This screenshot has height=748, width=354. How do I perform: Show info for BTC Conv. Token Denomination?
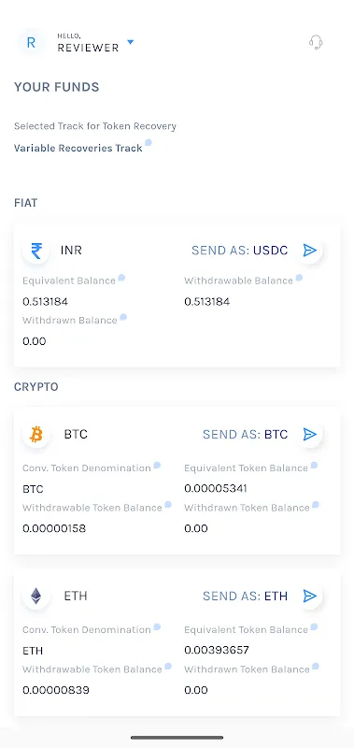coord(157,465)
